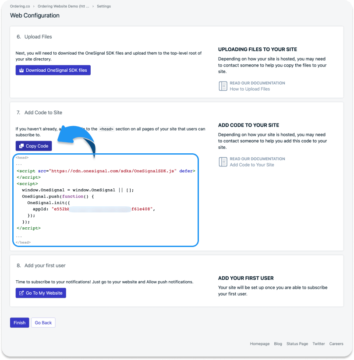Image resolution: width=354 pixels, height=360 pixels.
Task: Open the Ordering.co breadcrumb
Action: 20,6
